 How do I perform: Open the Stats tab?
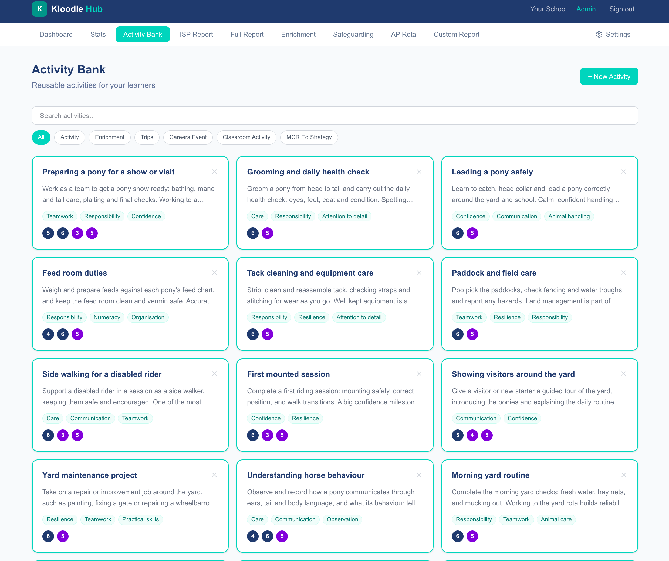[98, 34]
